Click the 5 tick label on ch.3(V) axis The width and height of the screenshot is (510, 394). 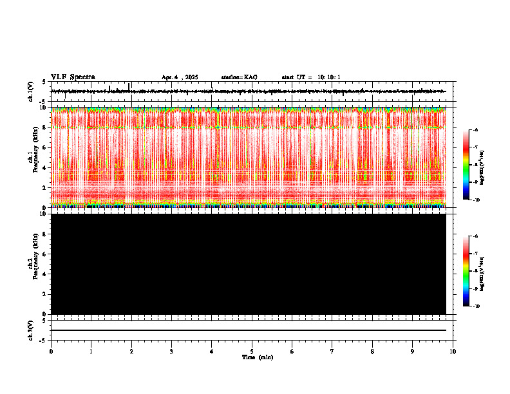point(44,321)
